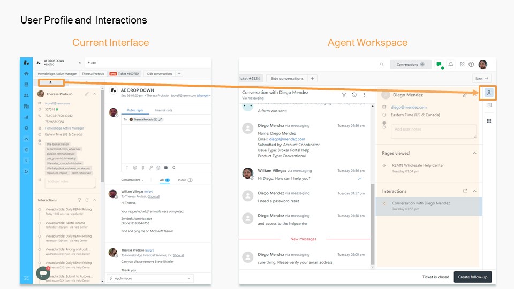Select Conversation with Diego Mendez interaction
The height and width of the screenshot is (289, 514).
click(x=428, y=206)
